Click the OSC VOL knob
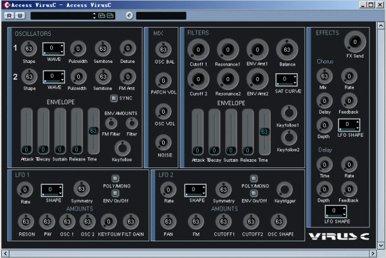 click(163, 112)
